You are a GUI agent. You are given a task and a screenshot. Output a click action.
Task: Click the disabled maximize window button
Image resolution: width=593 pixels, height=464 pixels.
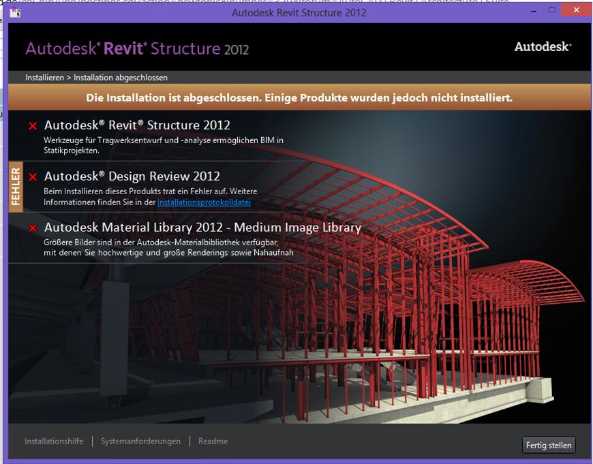tap(552, 10)
